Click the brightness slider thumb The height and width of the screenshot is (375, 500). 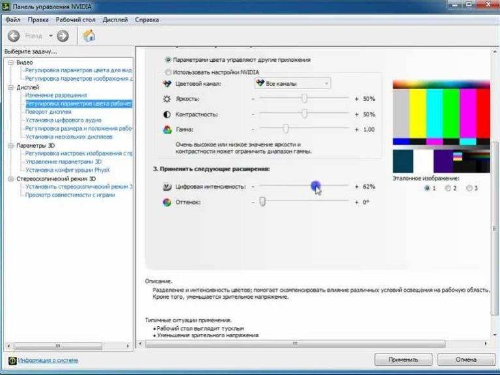click(x=305, y=98)
